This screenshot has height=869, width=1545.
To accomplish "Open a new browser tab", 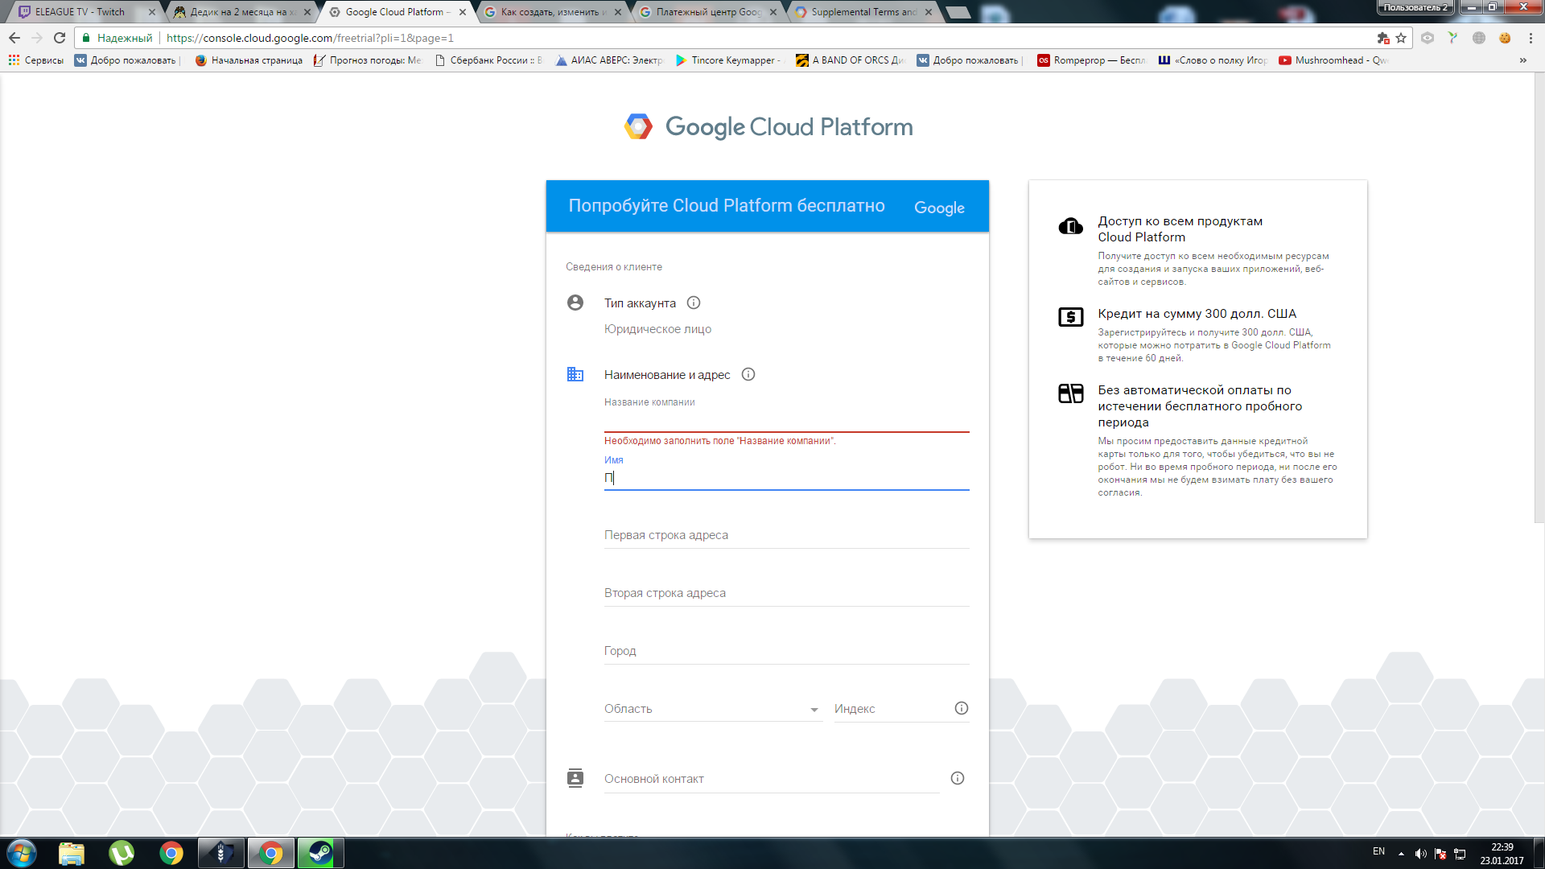I will click(x=958, y=12).
